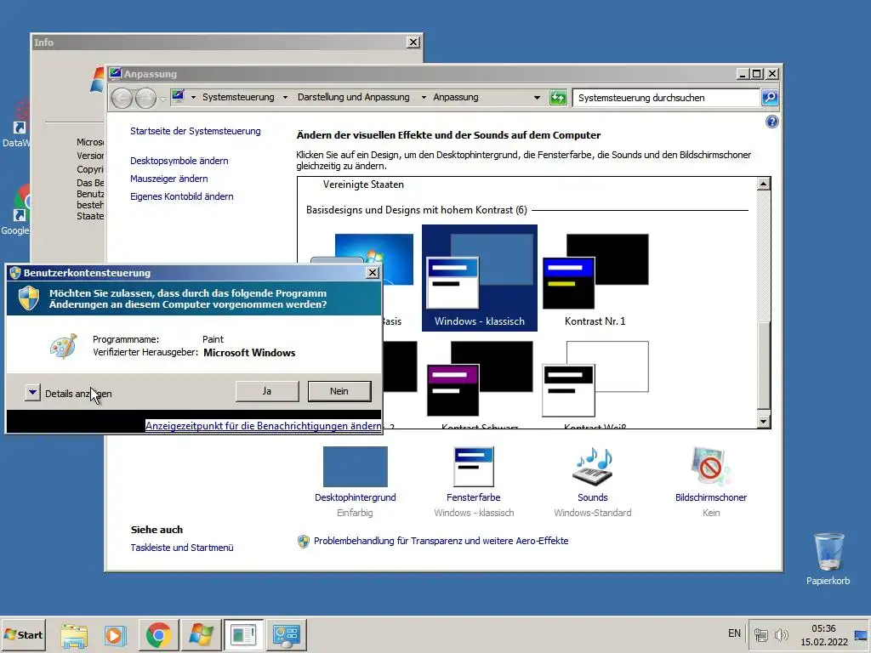Click the forward arrow in the Anpassung window
Screen dimensions: 871x653
pyautogui.click(x=145, y=99)
